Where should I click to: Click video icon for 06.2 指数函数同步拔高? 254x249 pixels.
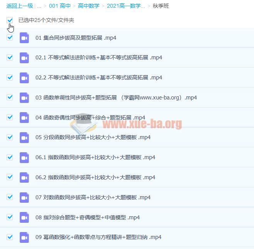24,177
